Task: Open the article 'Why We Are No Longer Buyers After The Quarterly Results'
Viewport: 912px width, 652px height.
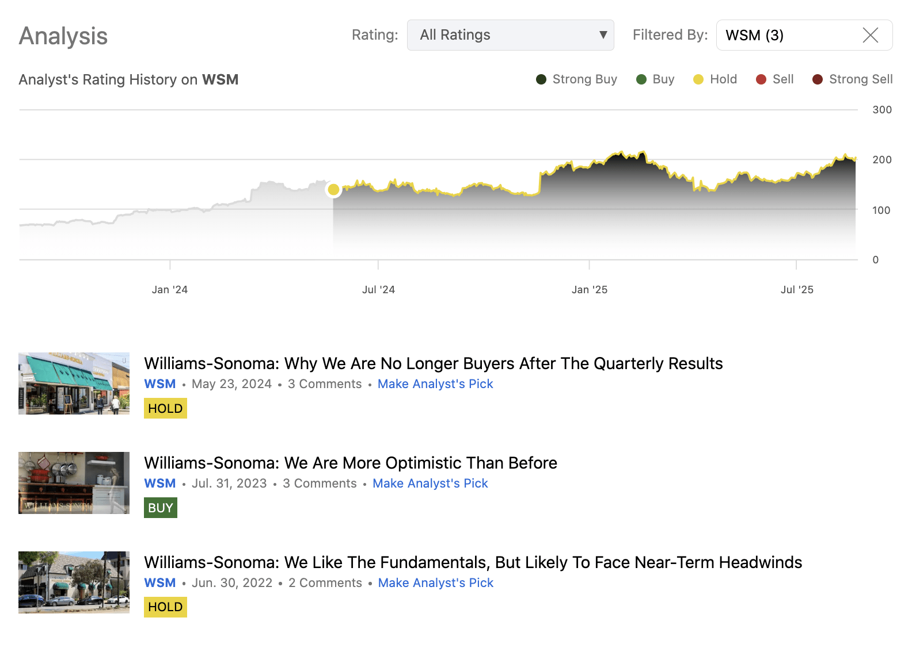Action: coord(433,363)
